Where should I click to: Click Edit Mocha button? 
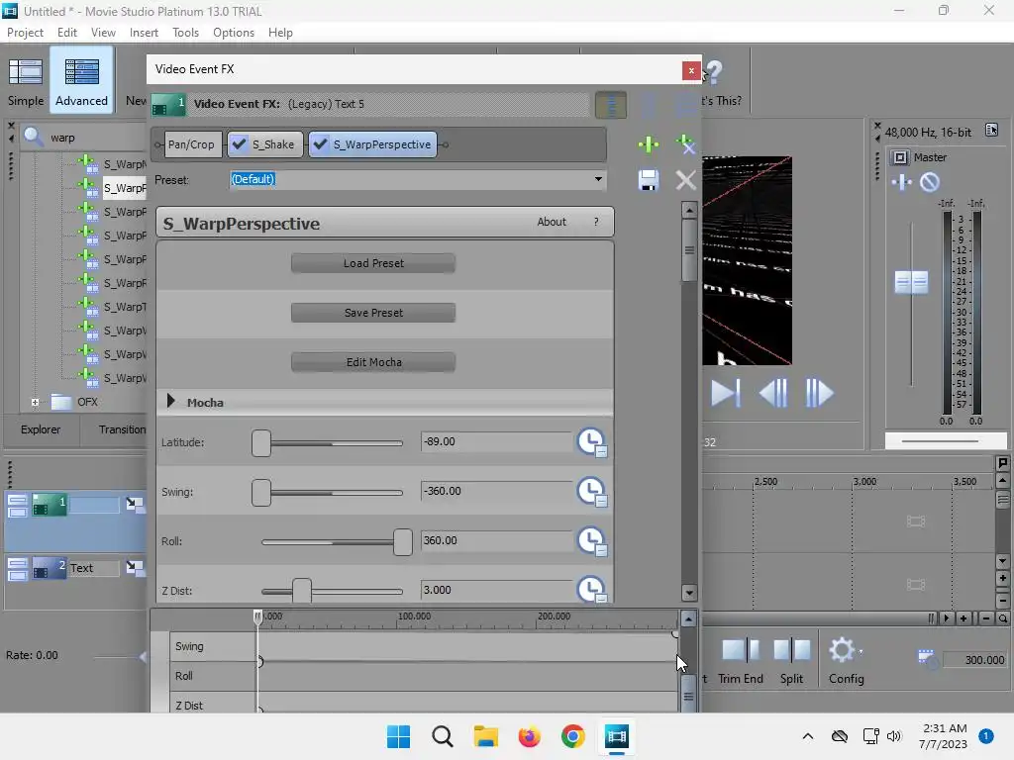click(373, 362)
